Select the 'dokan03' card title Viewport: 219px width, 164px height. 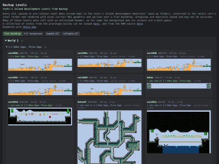(x=82, y=102)
